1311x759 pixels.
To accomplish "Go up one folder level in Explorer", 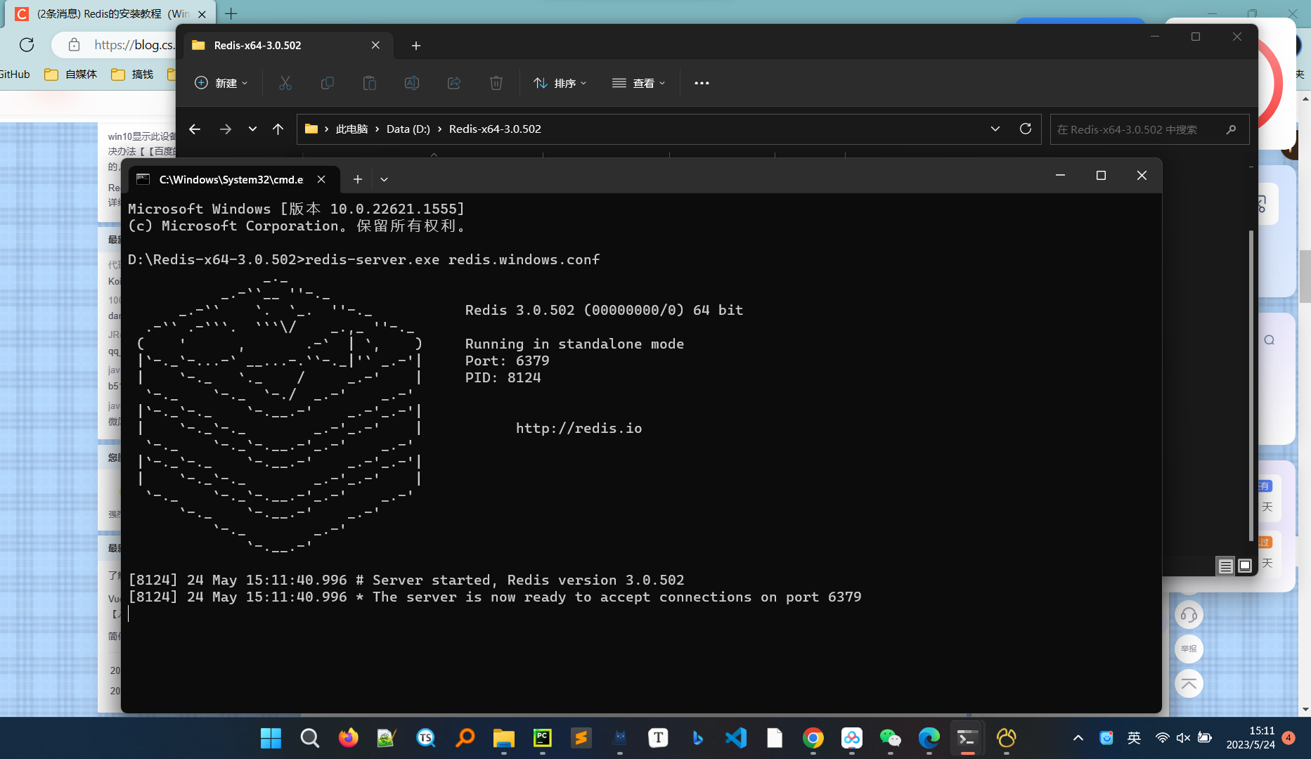I will [x=278, y=129].
